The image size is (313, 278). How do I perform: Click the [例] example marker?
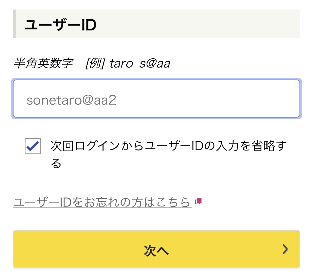tap(95, 64)
